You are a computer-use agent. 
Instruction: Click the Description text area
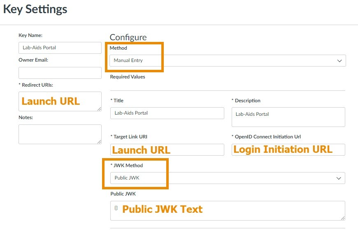288,117
